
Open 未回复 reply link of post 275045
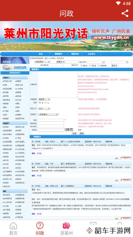[39, 153]
